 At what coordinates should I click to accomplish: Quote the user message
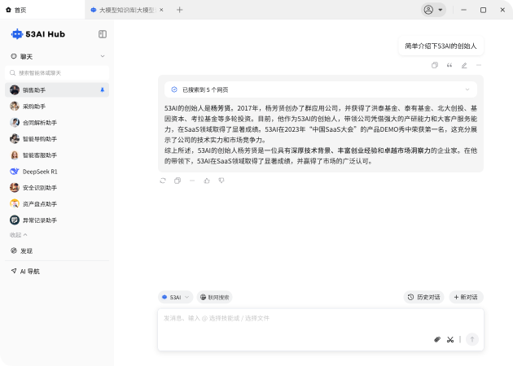449,65
